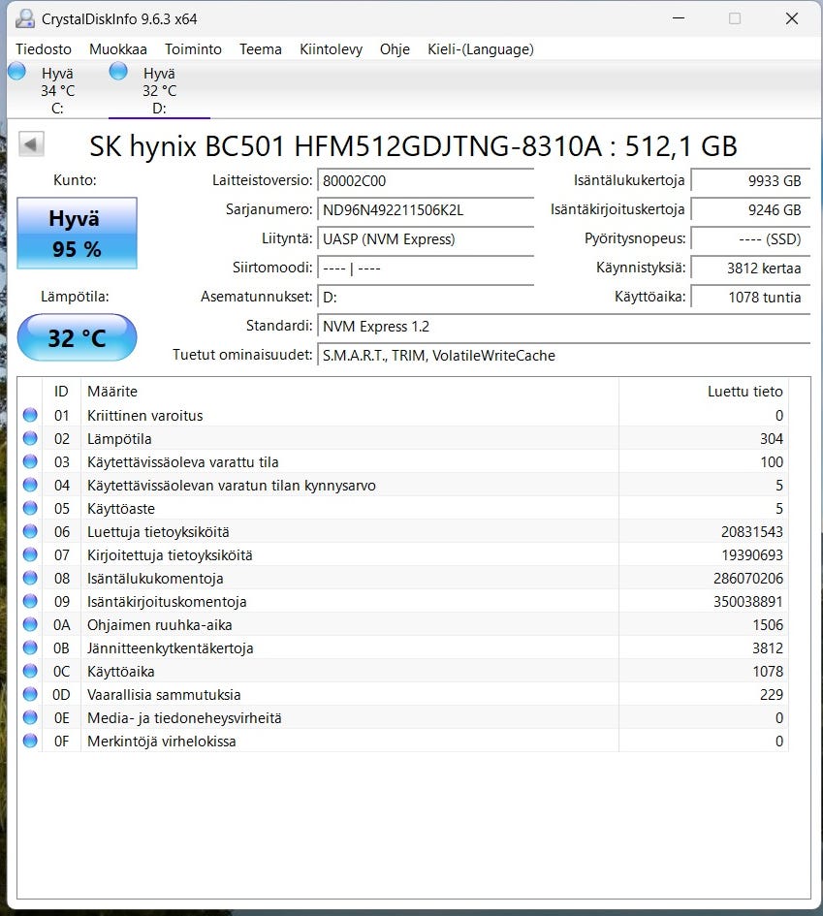Screen dimensions: 823x916
Task: Switch to the C: drive tab
Action: click(x=57, y=90)
